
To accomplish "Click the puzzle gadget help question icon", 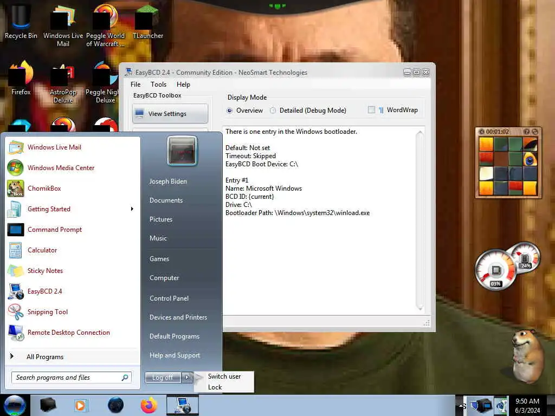I will pyautogui.click(x=527, y=132).
